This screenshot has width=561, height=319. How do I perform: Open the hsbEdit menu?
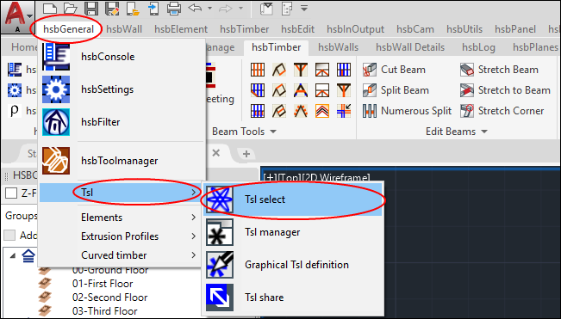pyautogui.click(x=297, y=29)
